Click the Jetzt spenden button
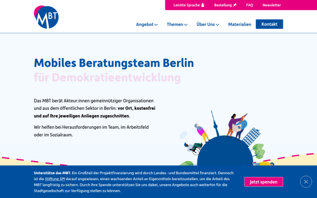Image resolution: width=317 pixels, height=198 pixels. tap(264, 182)
